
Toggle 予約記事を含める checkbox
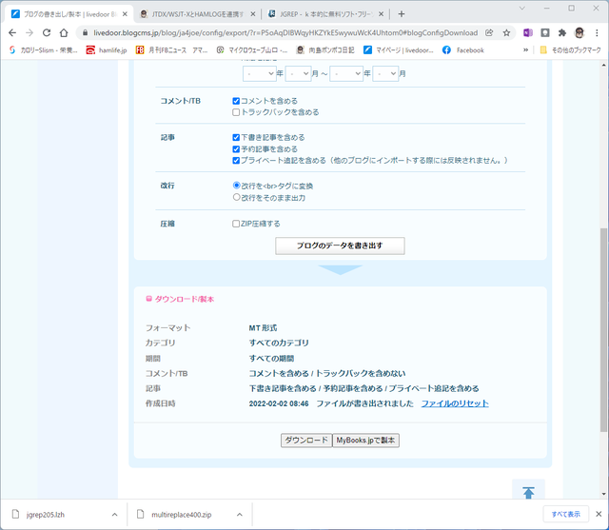pos(236,149)
